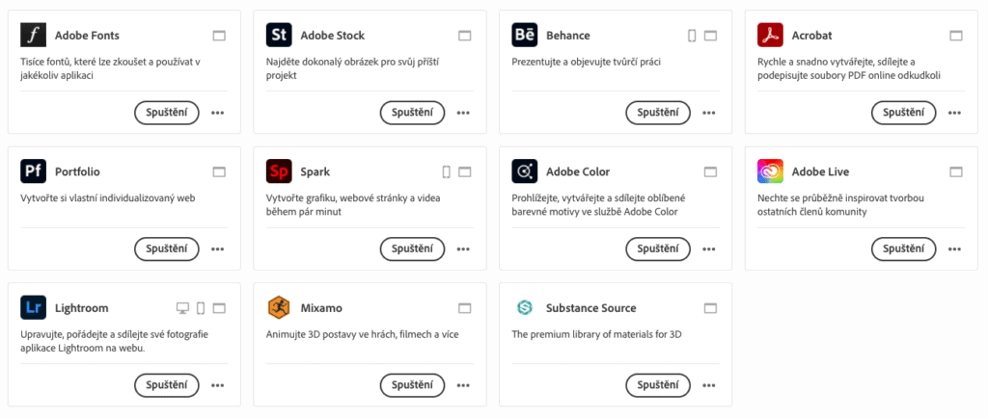This screenshot has height=418, width=988.
Task: Open more options for Adobe Fonts
Action: [218, 113]
